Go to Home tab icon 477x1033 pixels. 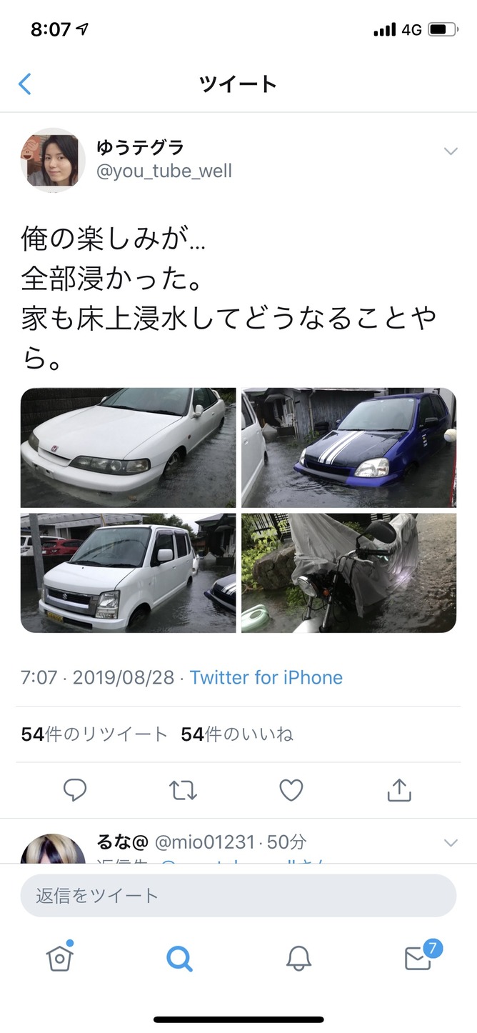click(x=60, y=957)
